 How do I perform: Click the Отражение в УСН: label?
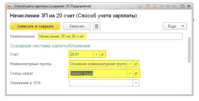point(26,83)
